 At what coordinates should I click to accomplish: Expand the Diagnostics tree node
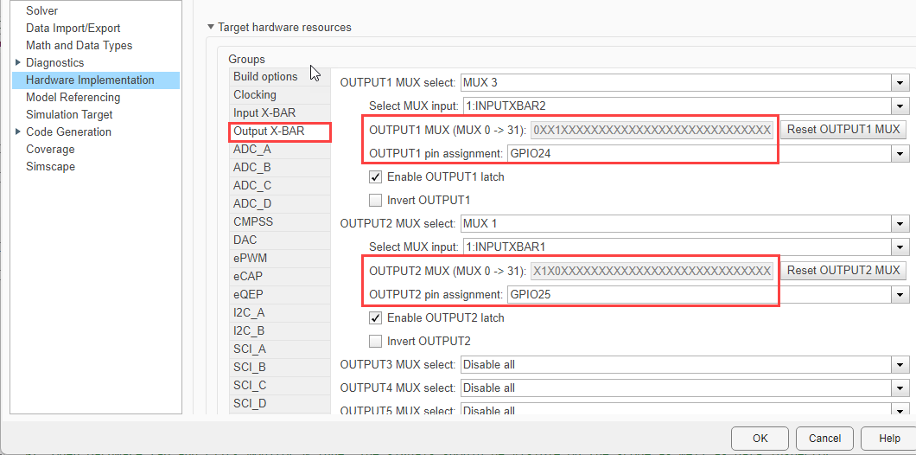coord(17,62)
